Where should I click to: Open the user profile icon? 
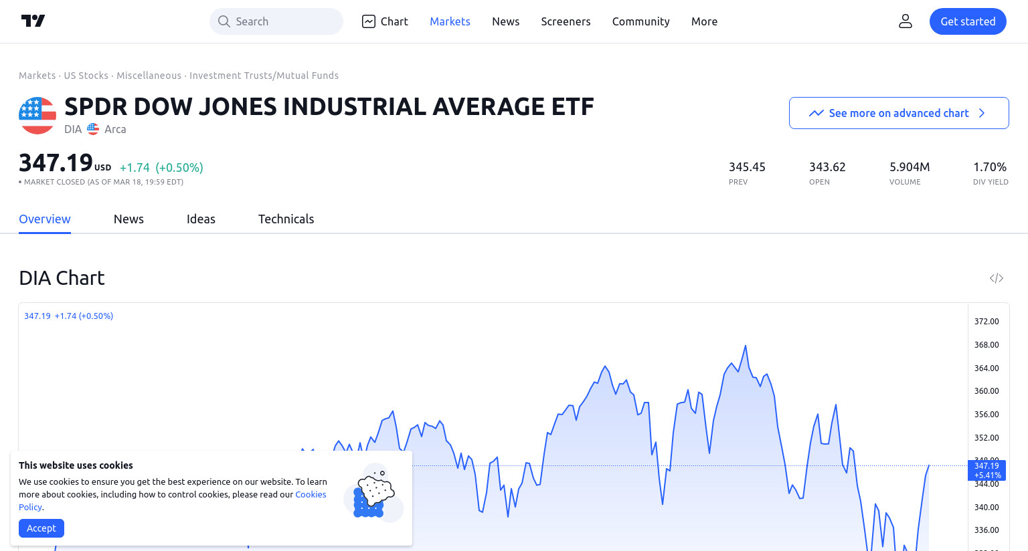point(906,21)
